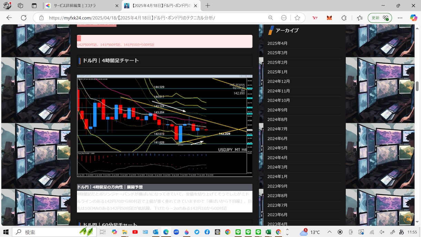Open the Extensions puzzle menu
Screen dimensions: 421x237
(344, 18)
